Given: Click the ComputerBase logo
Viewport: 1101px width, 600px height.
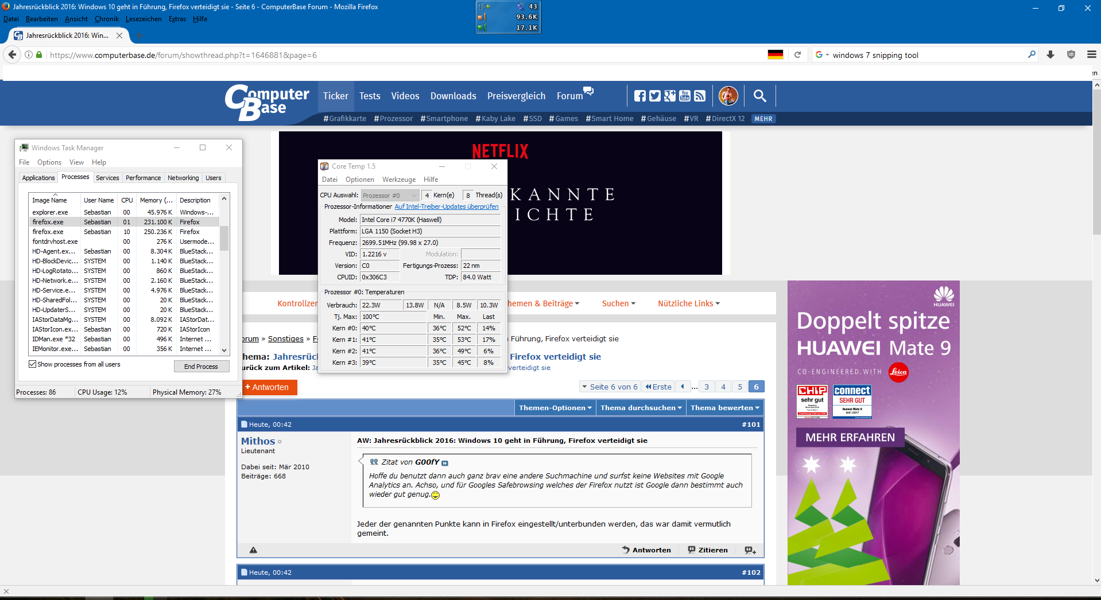Looking at the screenshot, I should click(x=267, y=102).
